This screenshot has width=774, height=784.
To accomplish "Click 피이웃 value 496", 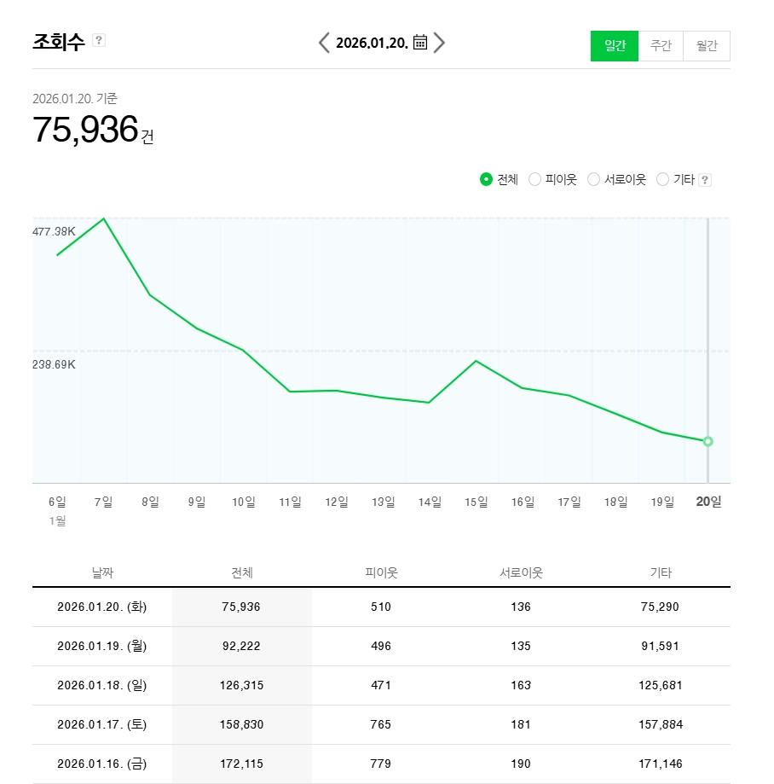I will point(381,646).
